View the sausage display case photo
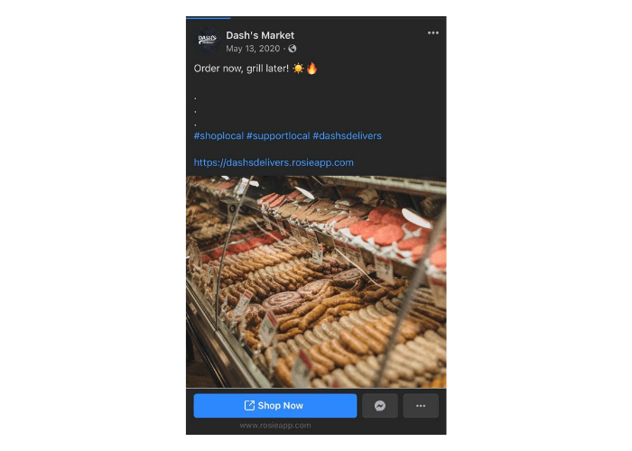 [x=316, y=281]
